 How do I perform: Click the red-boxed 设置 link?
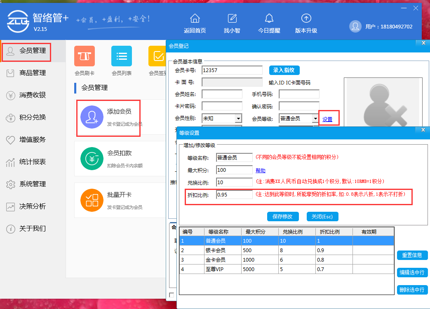[329, 118]
